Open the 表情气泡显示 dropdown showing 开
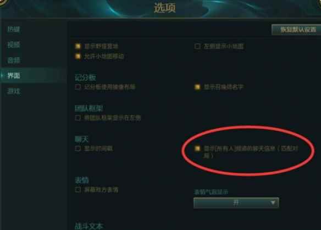The image size is (321, 230). tap(236, 202)
